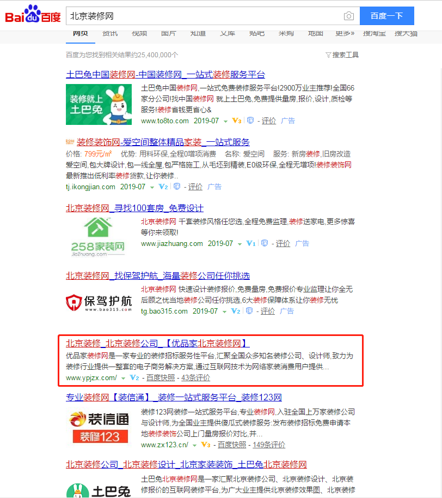This screenshot has width=442, height=498.
Task: Open 评价 link on to8to result
Action: click(269, 121)
